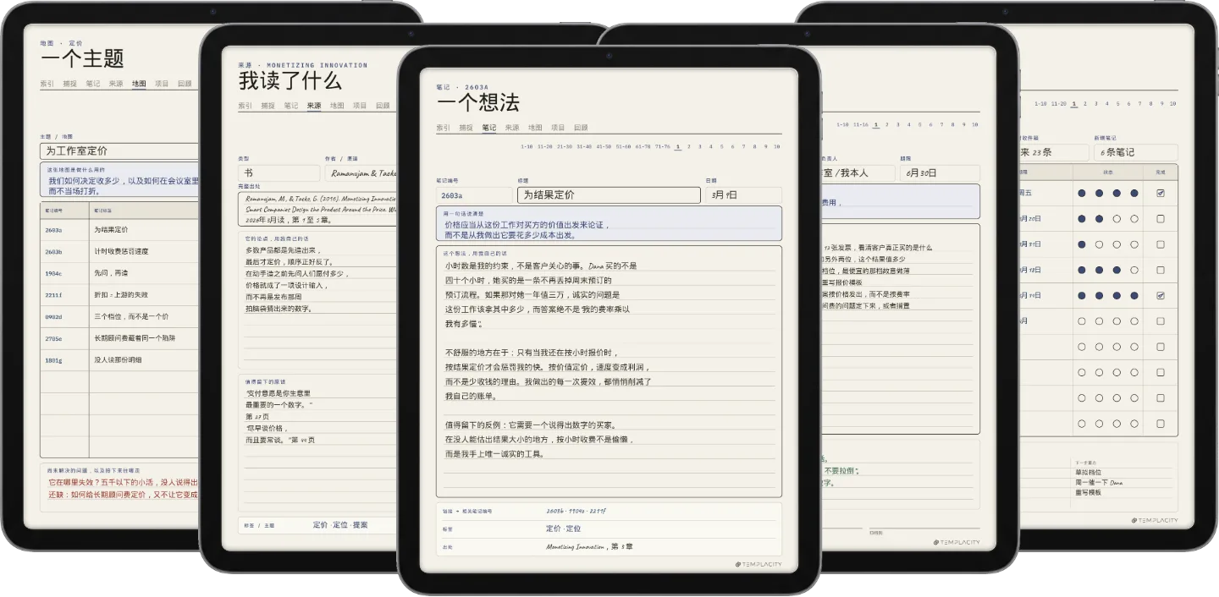This screenshot has height=597, width=1219.
Task: Click the 日期 field on the 一个想法 tablet
Action: tap(743, 194)
